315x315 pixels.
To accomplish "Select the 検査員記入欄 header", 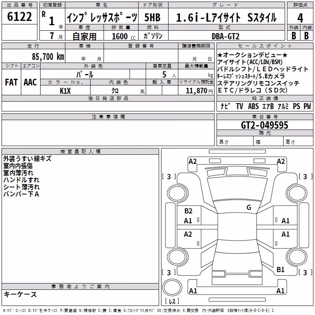I will 80,152.
